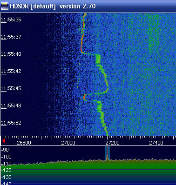Click the 11:55:52 waterfall timestamp
This screenshot has width=176, height=185.
coord(11,123)
